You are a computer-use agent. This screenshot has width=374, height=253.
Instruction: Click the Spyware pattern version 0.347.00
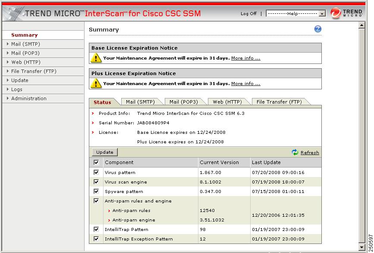[x=211, y=192]
